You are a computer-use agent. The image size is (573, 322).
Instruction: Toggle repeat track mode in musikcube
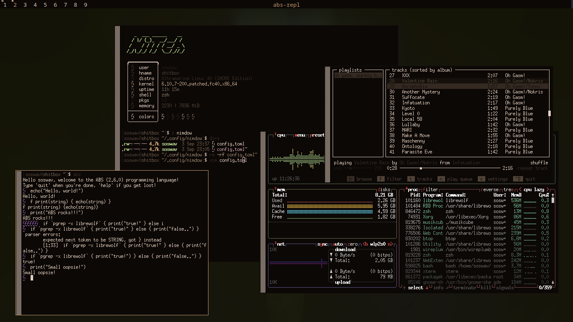pyautogui.click(x=533, y=168)
